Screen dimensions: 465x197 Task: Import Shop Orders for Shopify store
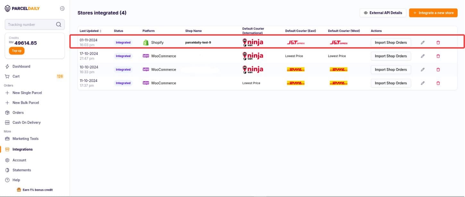click(391, 43)
